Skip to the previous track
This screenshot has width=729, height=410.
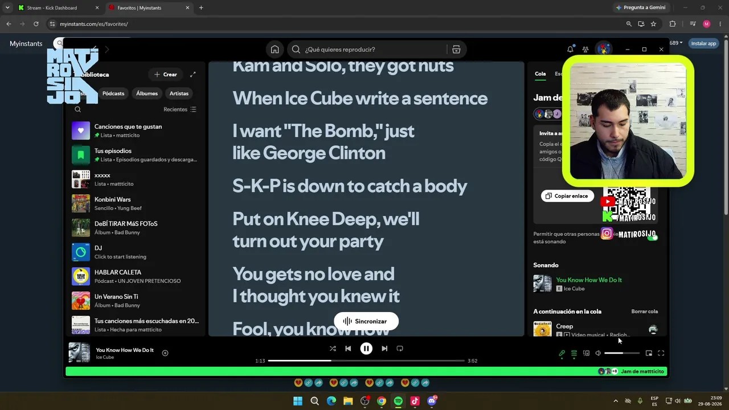point(348,348)
